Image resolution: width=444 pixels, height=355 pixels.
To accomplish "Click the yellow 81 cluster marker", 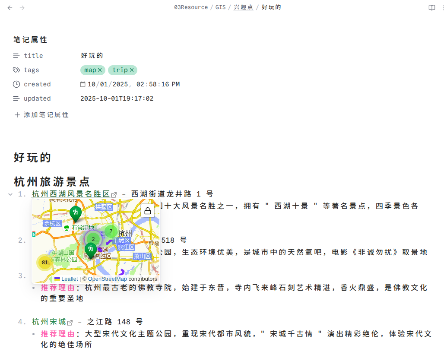I will click(x=44, y=263).
